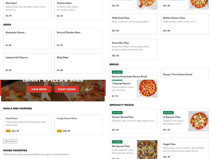Open the Party Pleaser deal

[x=26, y=123]
